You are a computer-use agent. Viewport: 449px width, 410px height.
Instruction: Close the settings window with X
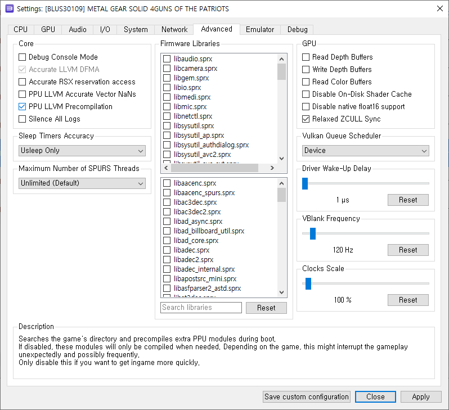(x=440, y=8)
